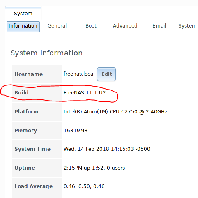The height and width of the screenshot is (198, 198).
Task: Select the Intel Atom CPU platform text
Action: tap(115, 112)
